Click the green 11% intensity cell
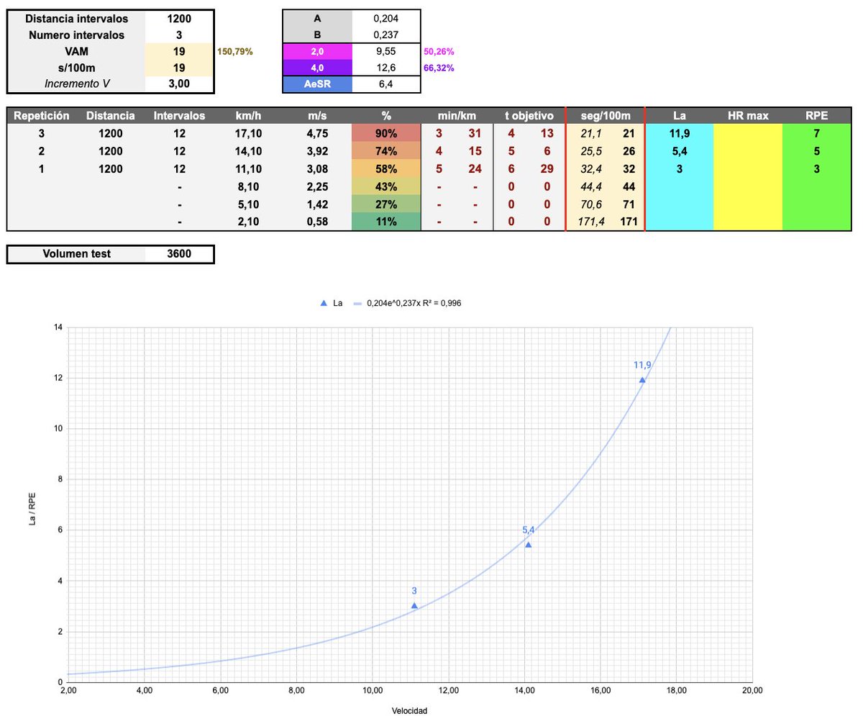The width and height of the screenshot is (863, 724). (386, 222)
